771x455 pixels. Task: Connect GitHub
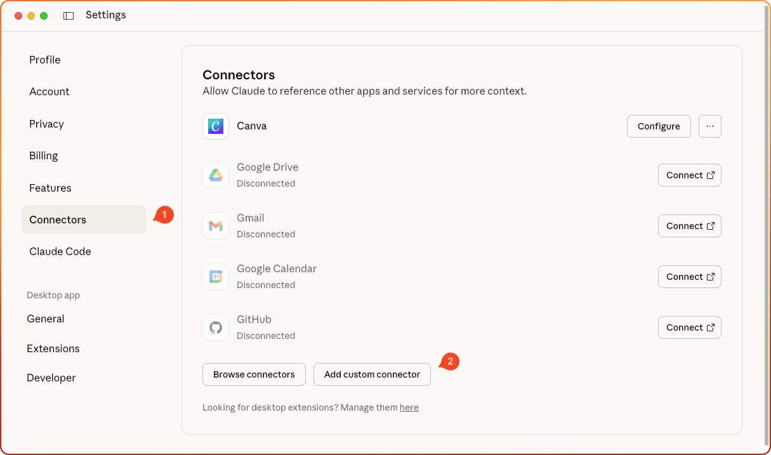click(x=689, y=327)
